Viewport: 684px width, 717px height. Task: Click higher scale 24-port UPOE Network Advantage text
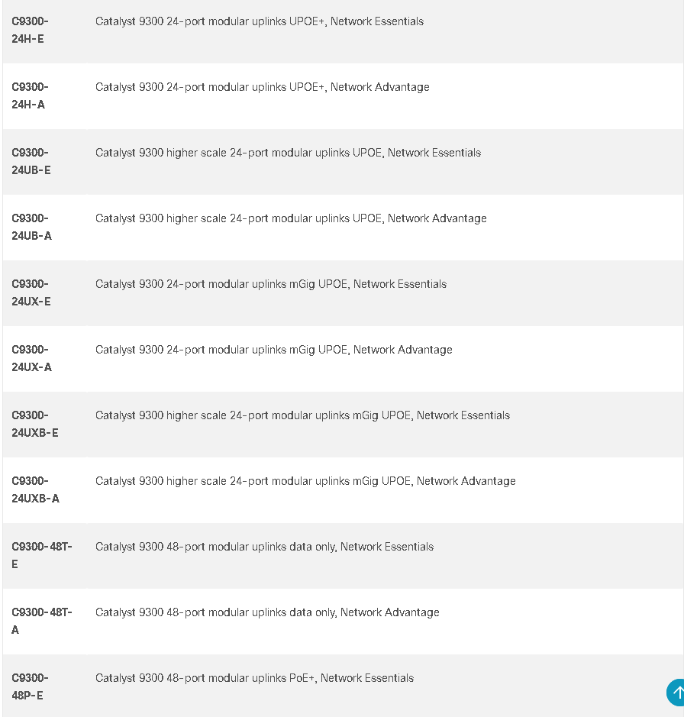pyautogui.click(x=291, y=218)
